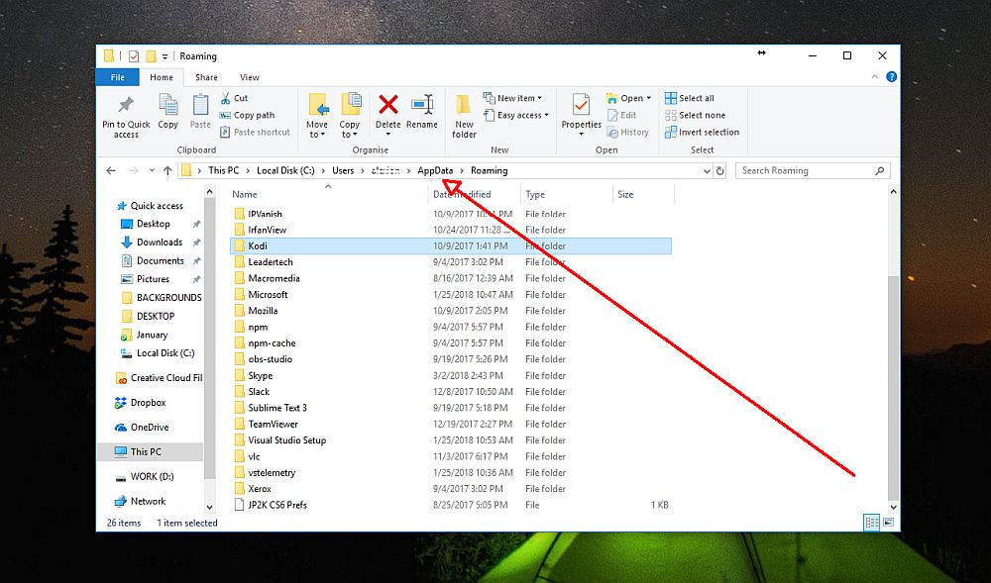
Task: Click the Edit button in Open group
Action: 622,116
